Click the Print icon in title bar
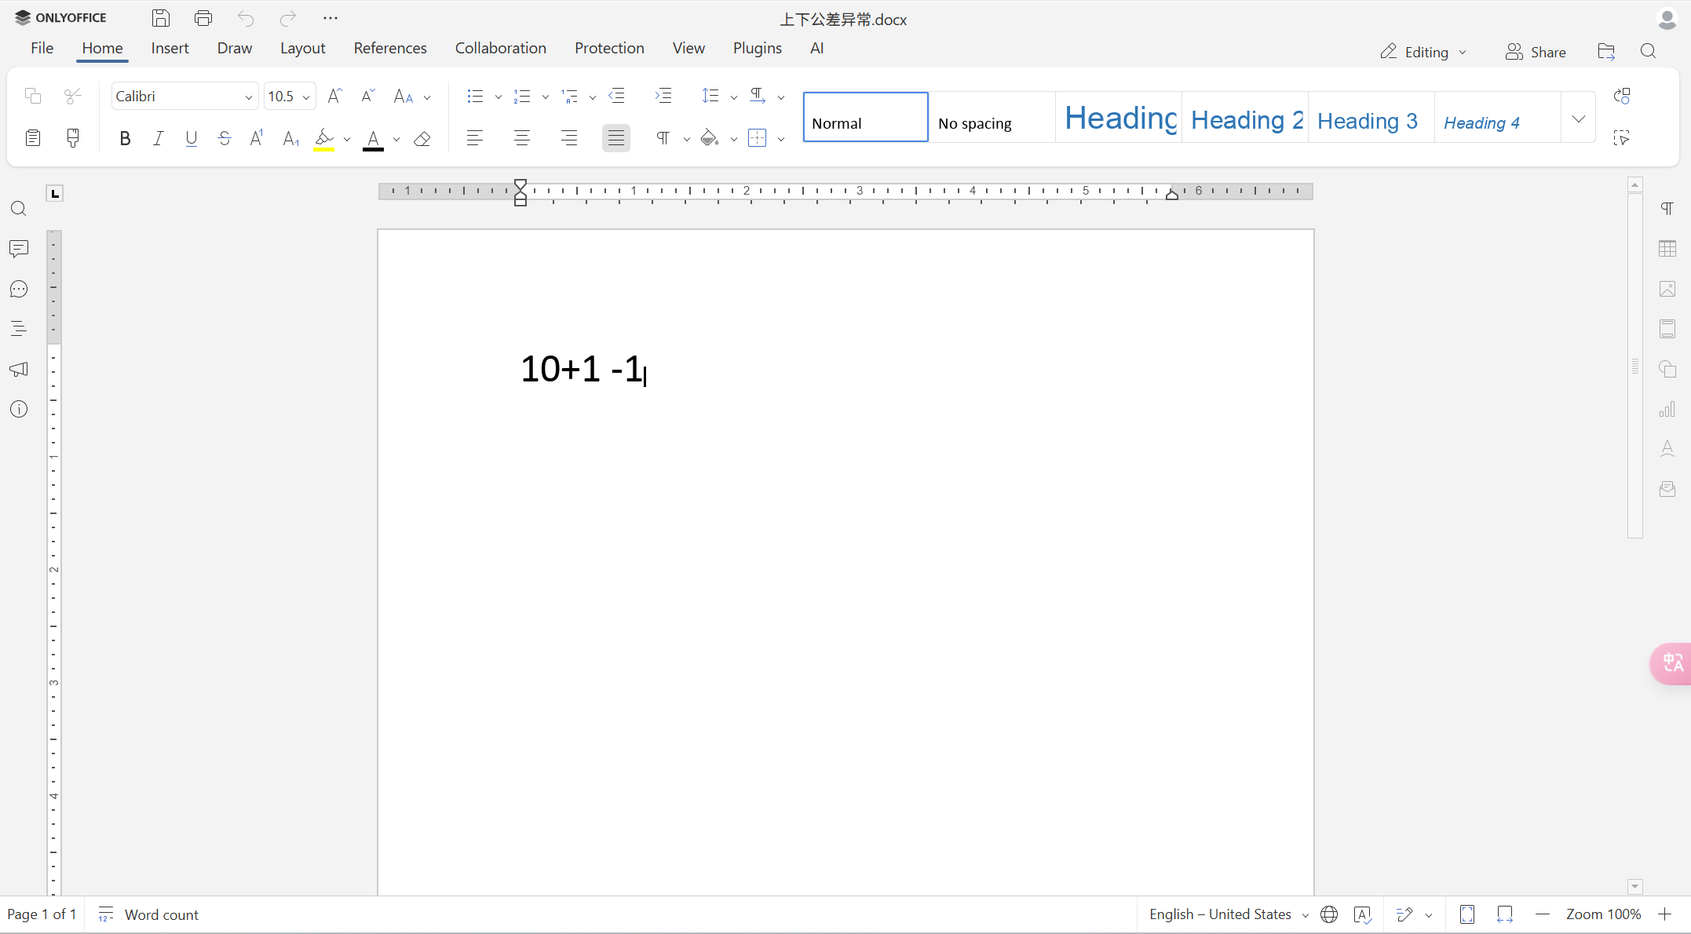The height and width of the screenshot is (934, 1691). (203, 18)
